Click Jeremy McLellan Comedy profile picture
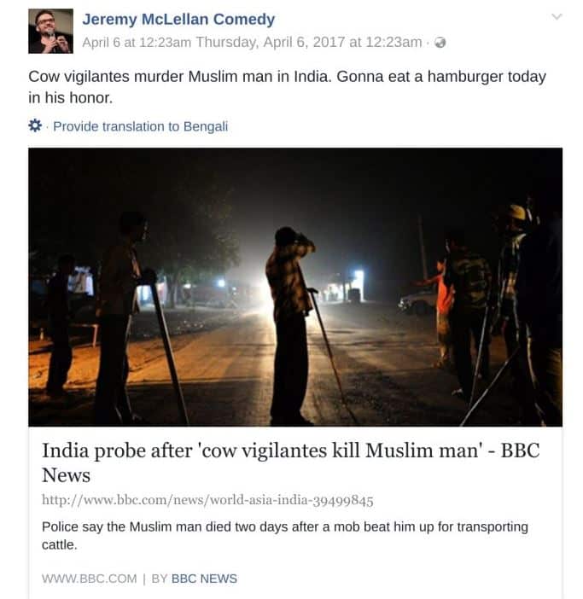The width and height of the screenshot is (583, 599). 51,31
